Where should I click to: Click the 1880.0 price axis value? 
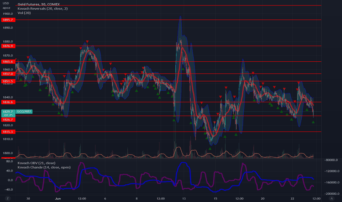point(8,42)
